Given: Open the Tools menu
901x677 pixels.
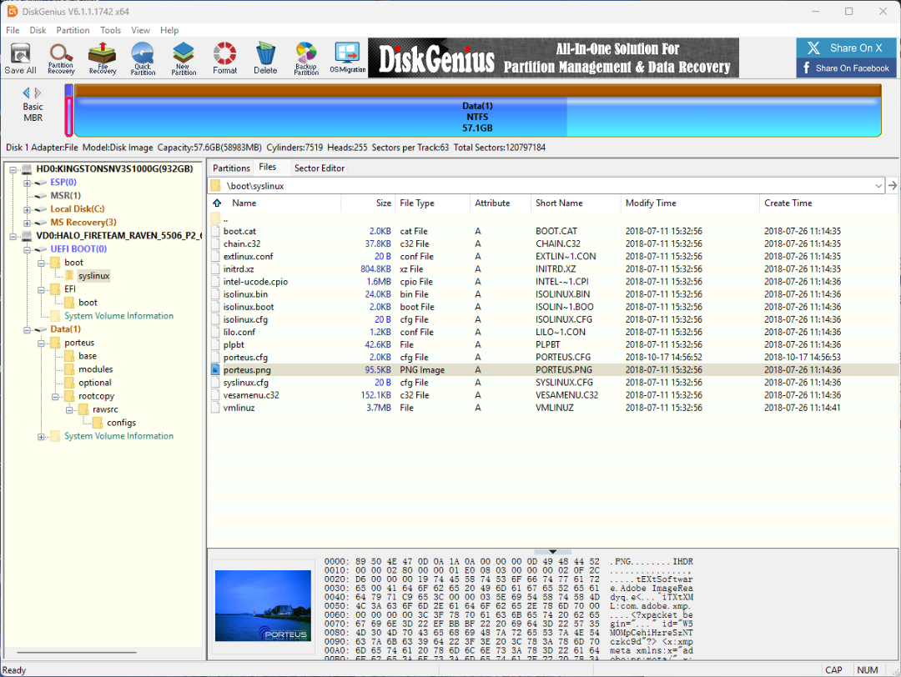Looking at the screenshot, I should (x=110, y=30).
